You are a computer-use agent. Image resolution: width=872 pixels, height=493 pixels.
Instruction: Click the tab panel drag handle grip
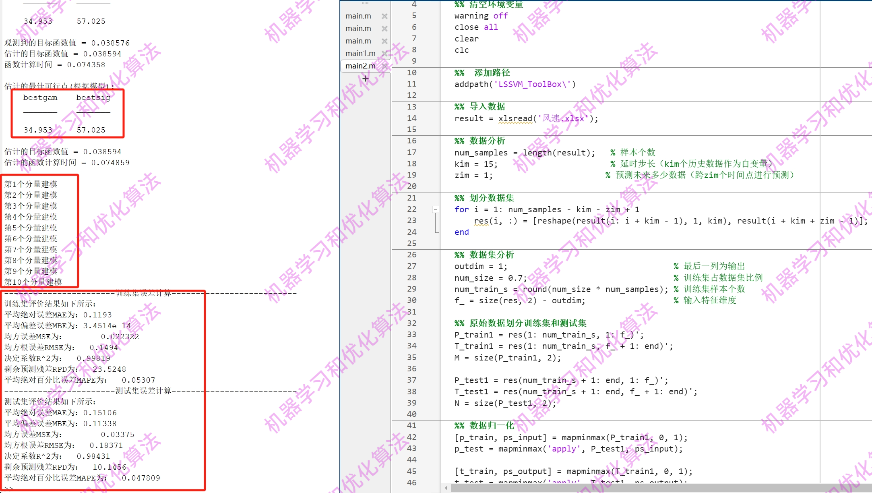point(365,3)
